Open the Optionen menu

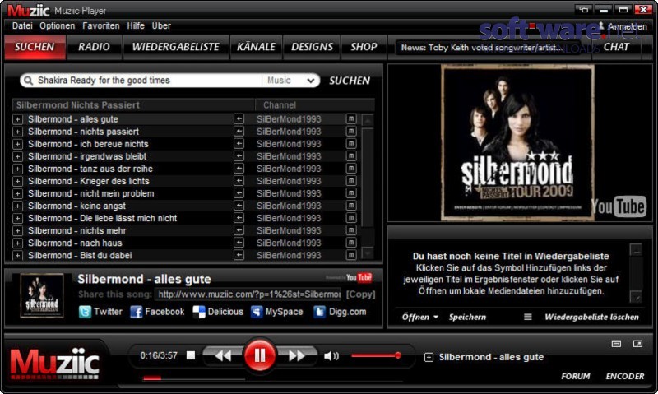(x=57, y=25)
